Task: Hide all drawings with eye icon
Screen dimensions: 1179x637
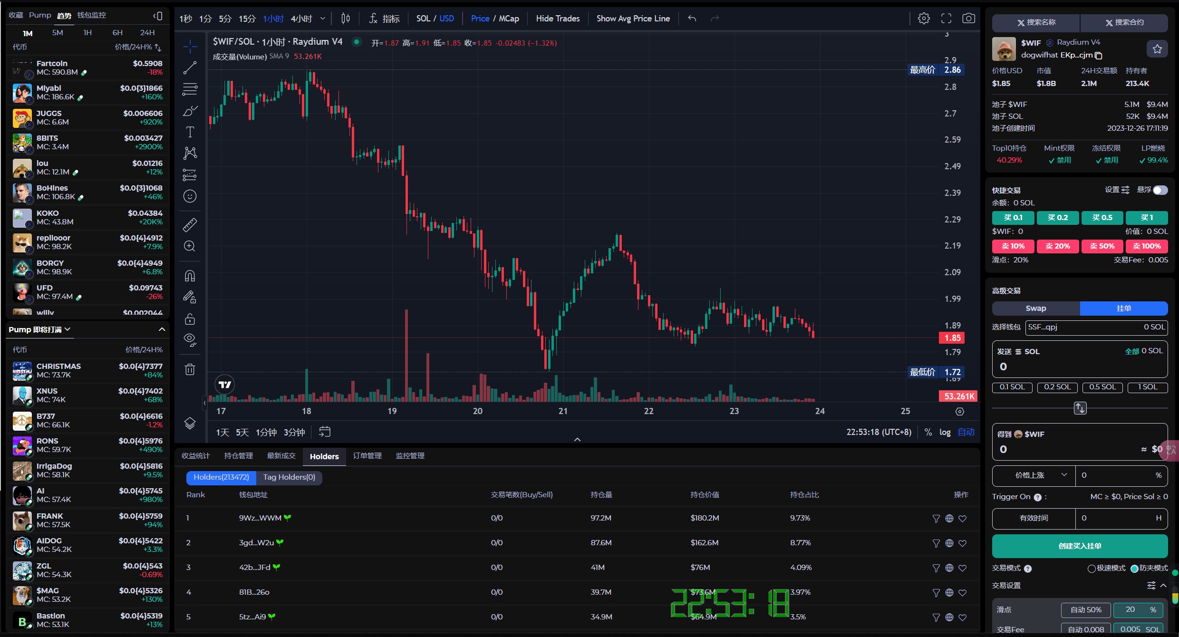Action: pyautogui.click(x=190, y=339)
